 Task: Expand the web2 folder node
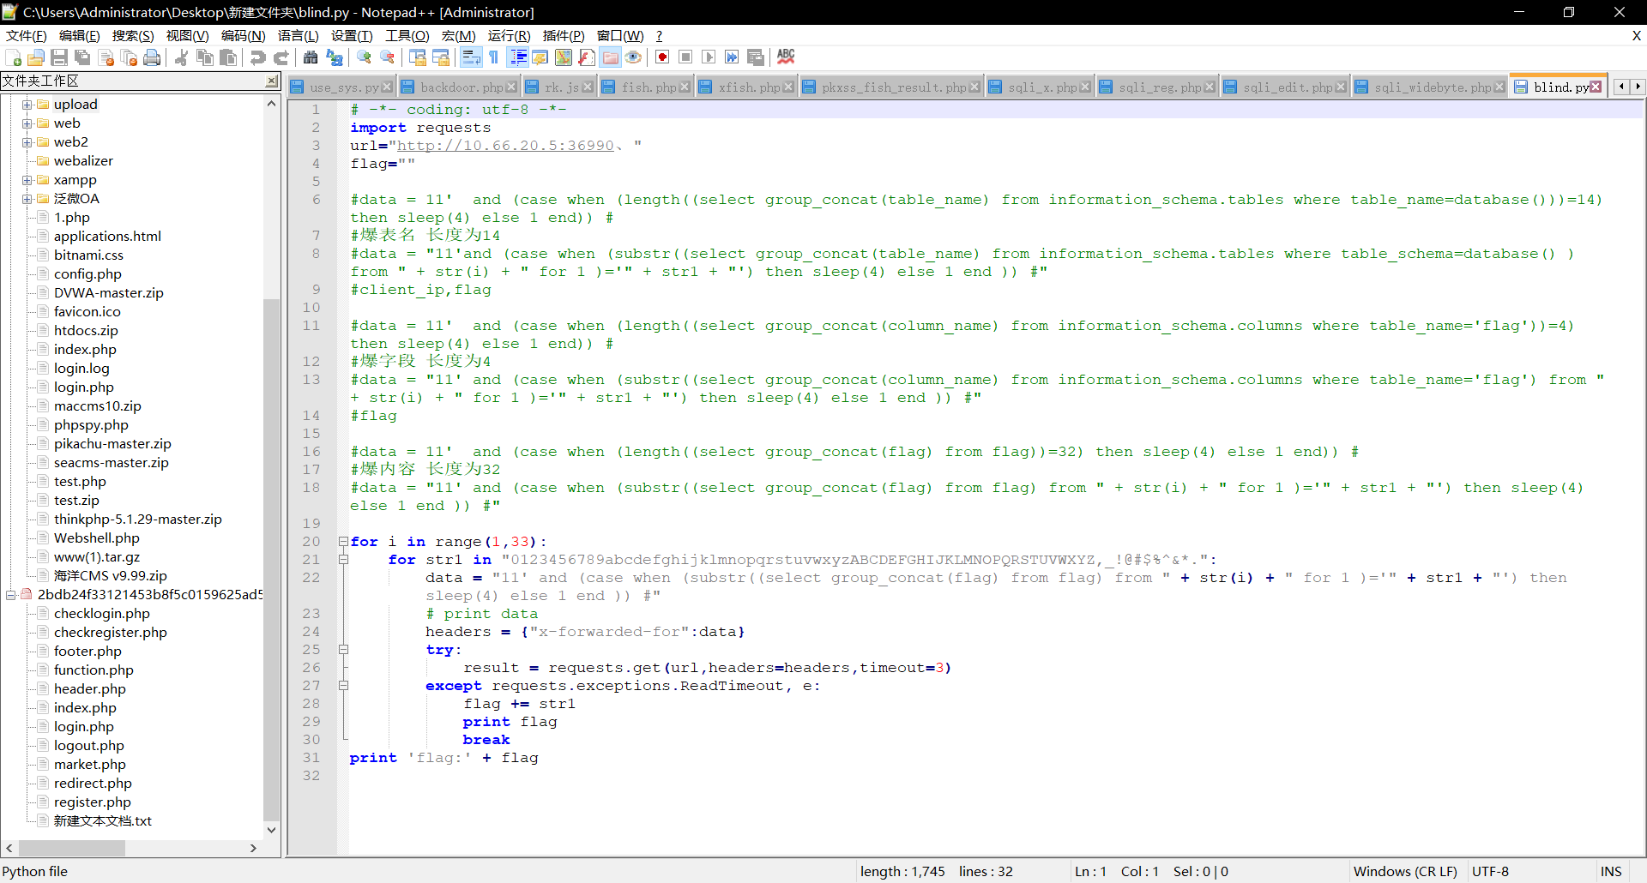(x=27, y=142)
